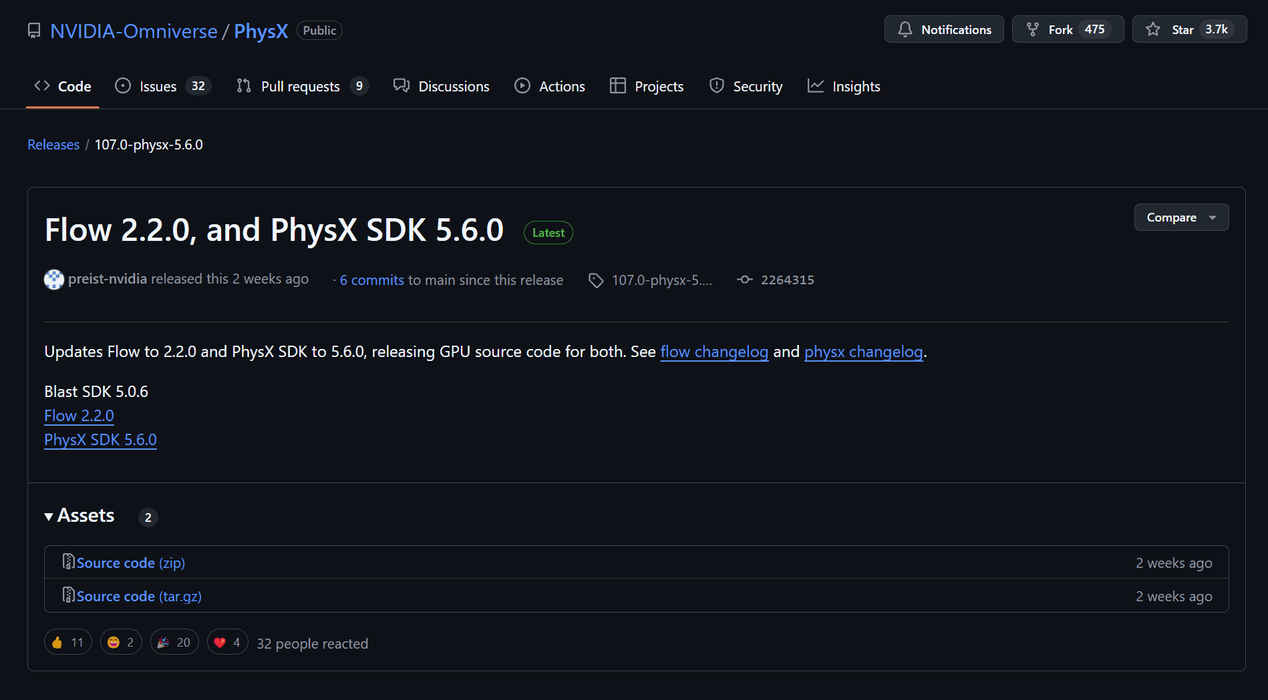Click the Issues circle-dot icon
Screen dimensions: 1268x700
tap(123, 85)
